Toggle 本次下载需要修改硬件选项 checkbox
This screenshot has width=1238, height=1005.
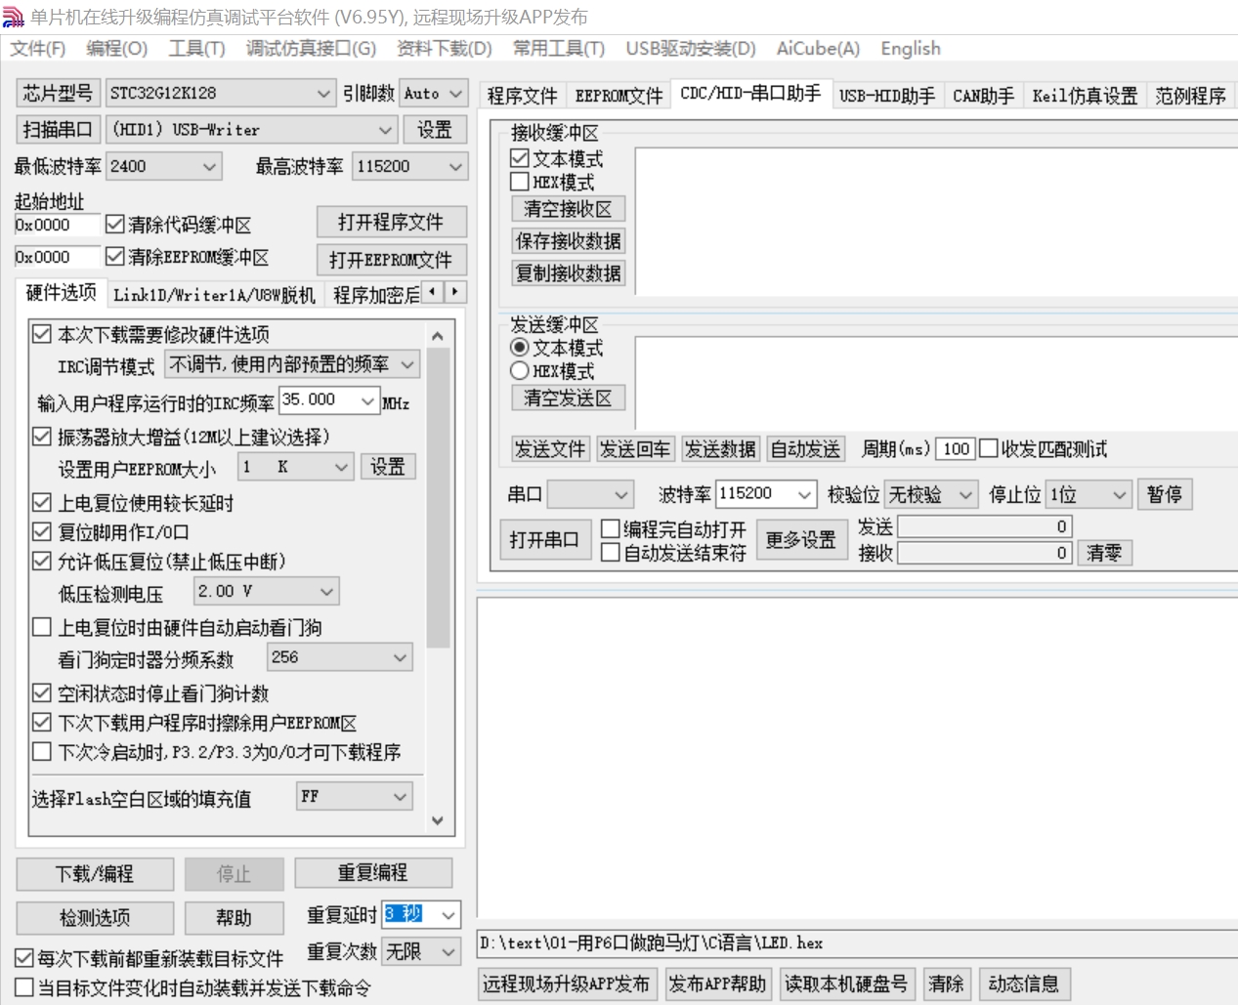point(42,334)
